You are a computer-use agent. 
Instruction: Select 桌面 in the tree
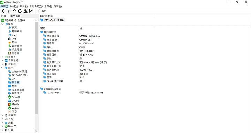point(12,86)
